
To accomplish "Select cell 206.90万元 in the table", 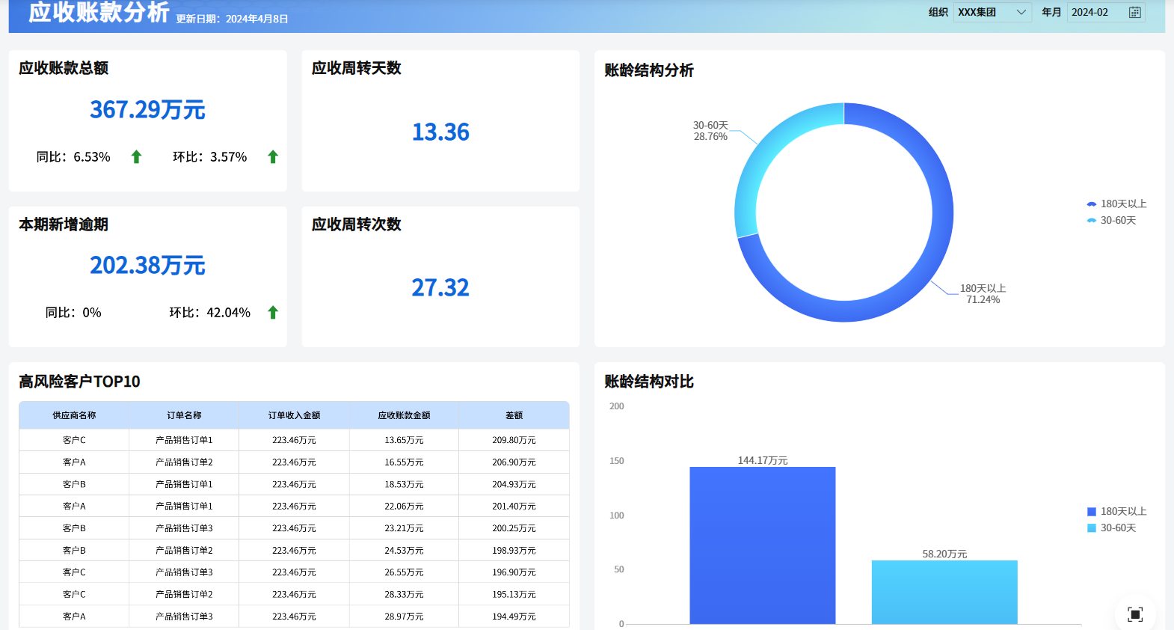I will 514,462.
